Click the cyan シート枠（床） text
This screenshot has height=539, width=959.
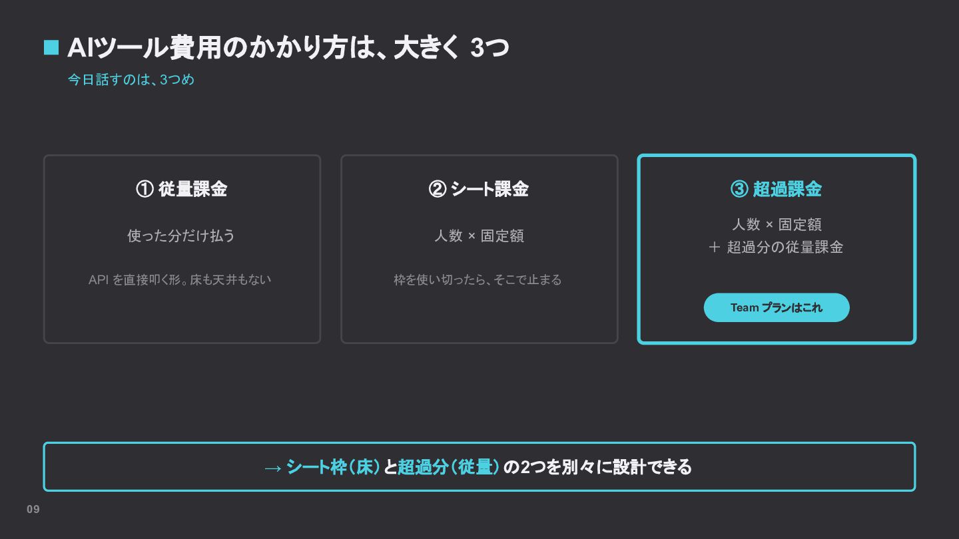334,467
